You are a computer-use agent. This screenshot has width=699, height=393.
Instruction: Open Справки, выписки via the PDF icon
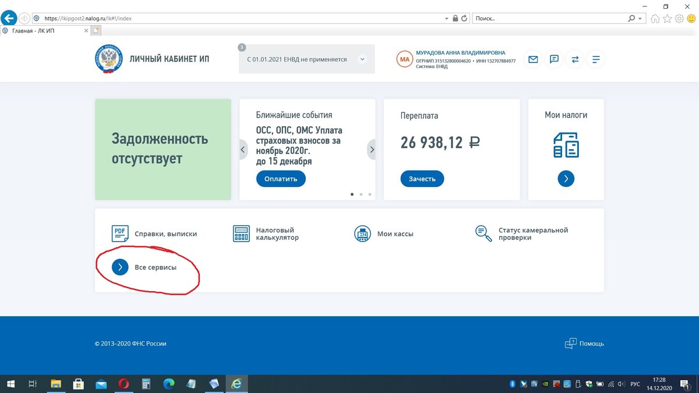coord(119,233)
